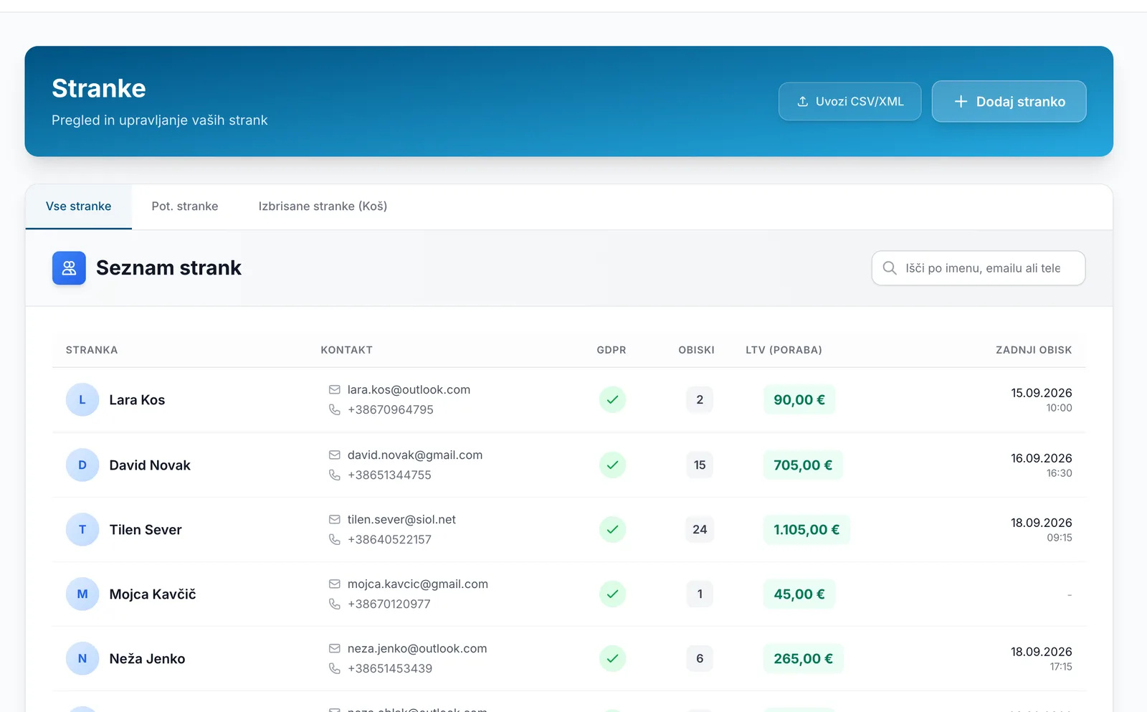The width and height of the screenshot is (1147, 712).
Task: Click phone icon beside +38651344755
Action: (334, 475)
